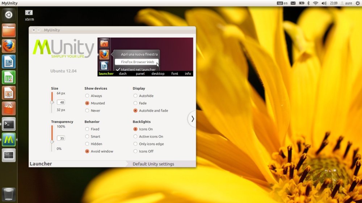This screenshot has height=203, width=362.
Task: Click the Firefox icon in preview image
Action: click(104, 55)
